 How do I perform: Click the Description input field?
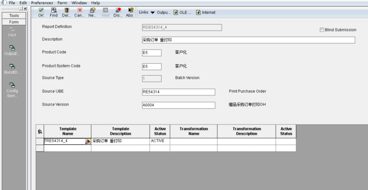coord(249,40)
